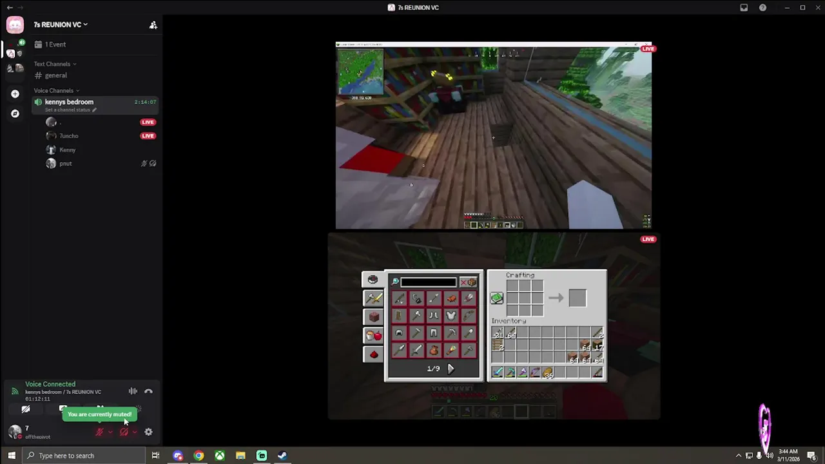The image size is (825, 464).
Task: Click the first server folder with speaker badge
Action: pos(15,50)
